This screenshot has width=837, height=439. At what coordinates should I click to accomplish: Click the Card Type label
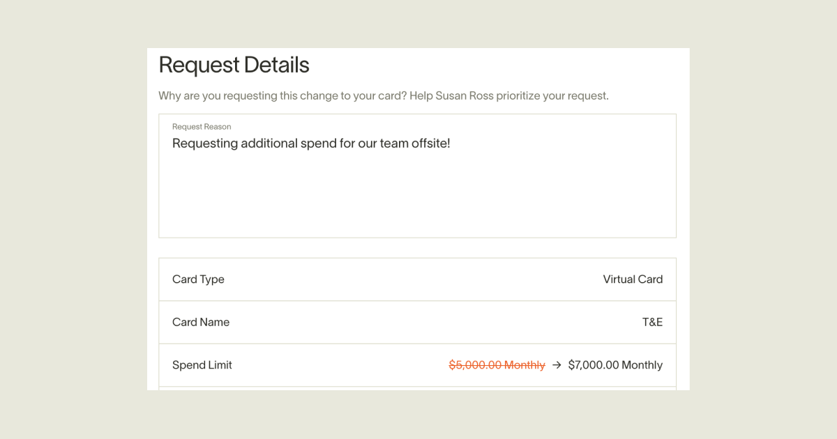(198, 279)
